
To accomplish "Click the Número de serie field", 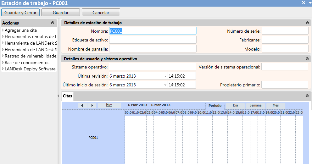I will pos(285,31).
